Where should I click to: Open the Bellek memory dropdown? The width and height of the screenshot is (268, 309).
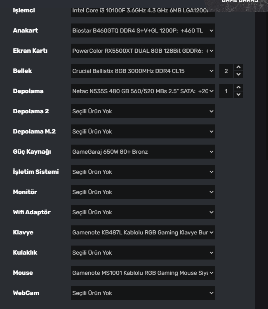tap(143, 71)
